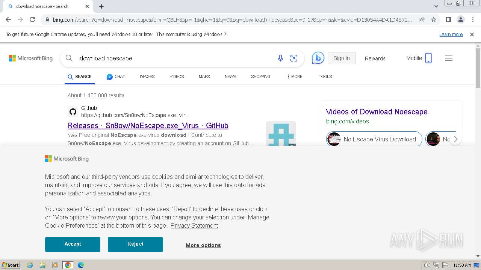Open Windows Explorer folder from taskbar
Screen dimensions: 481x270
pyautogui.click(x=42, y=265)
